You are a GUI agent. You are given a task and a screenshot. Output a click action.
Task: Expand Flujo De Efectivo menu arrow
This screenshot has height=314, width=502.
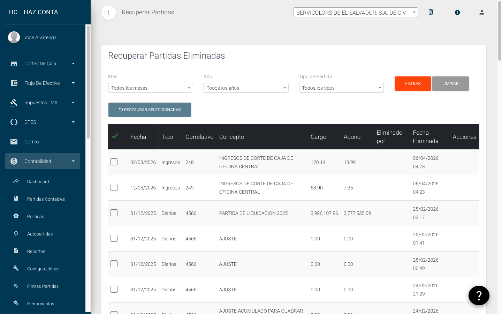click(73, 83)
